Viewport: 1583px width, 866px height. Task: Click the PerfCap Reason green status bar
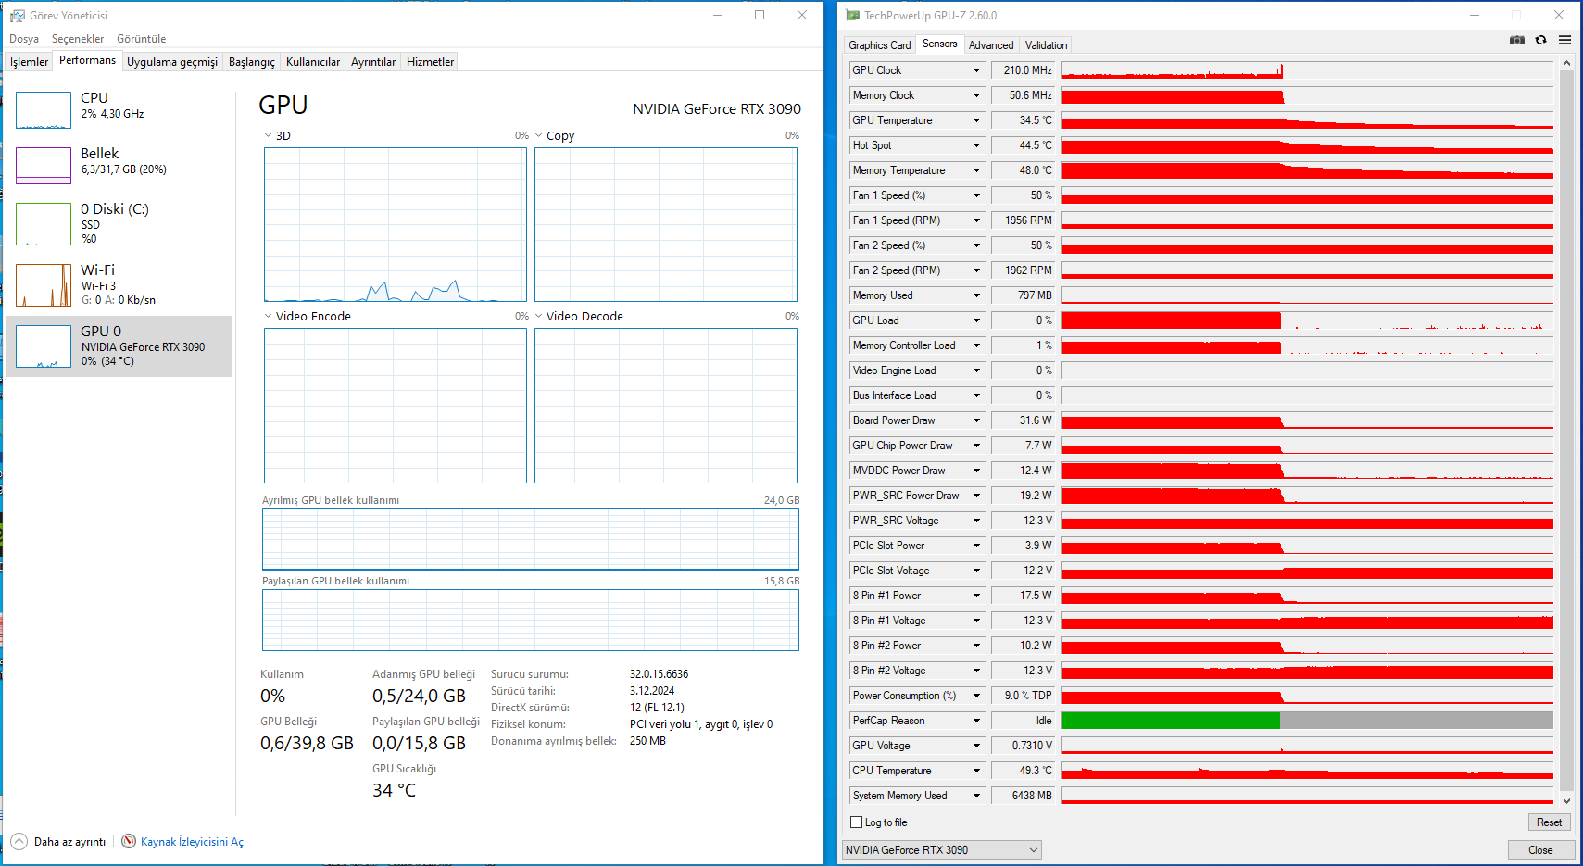(1170, 721)
